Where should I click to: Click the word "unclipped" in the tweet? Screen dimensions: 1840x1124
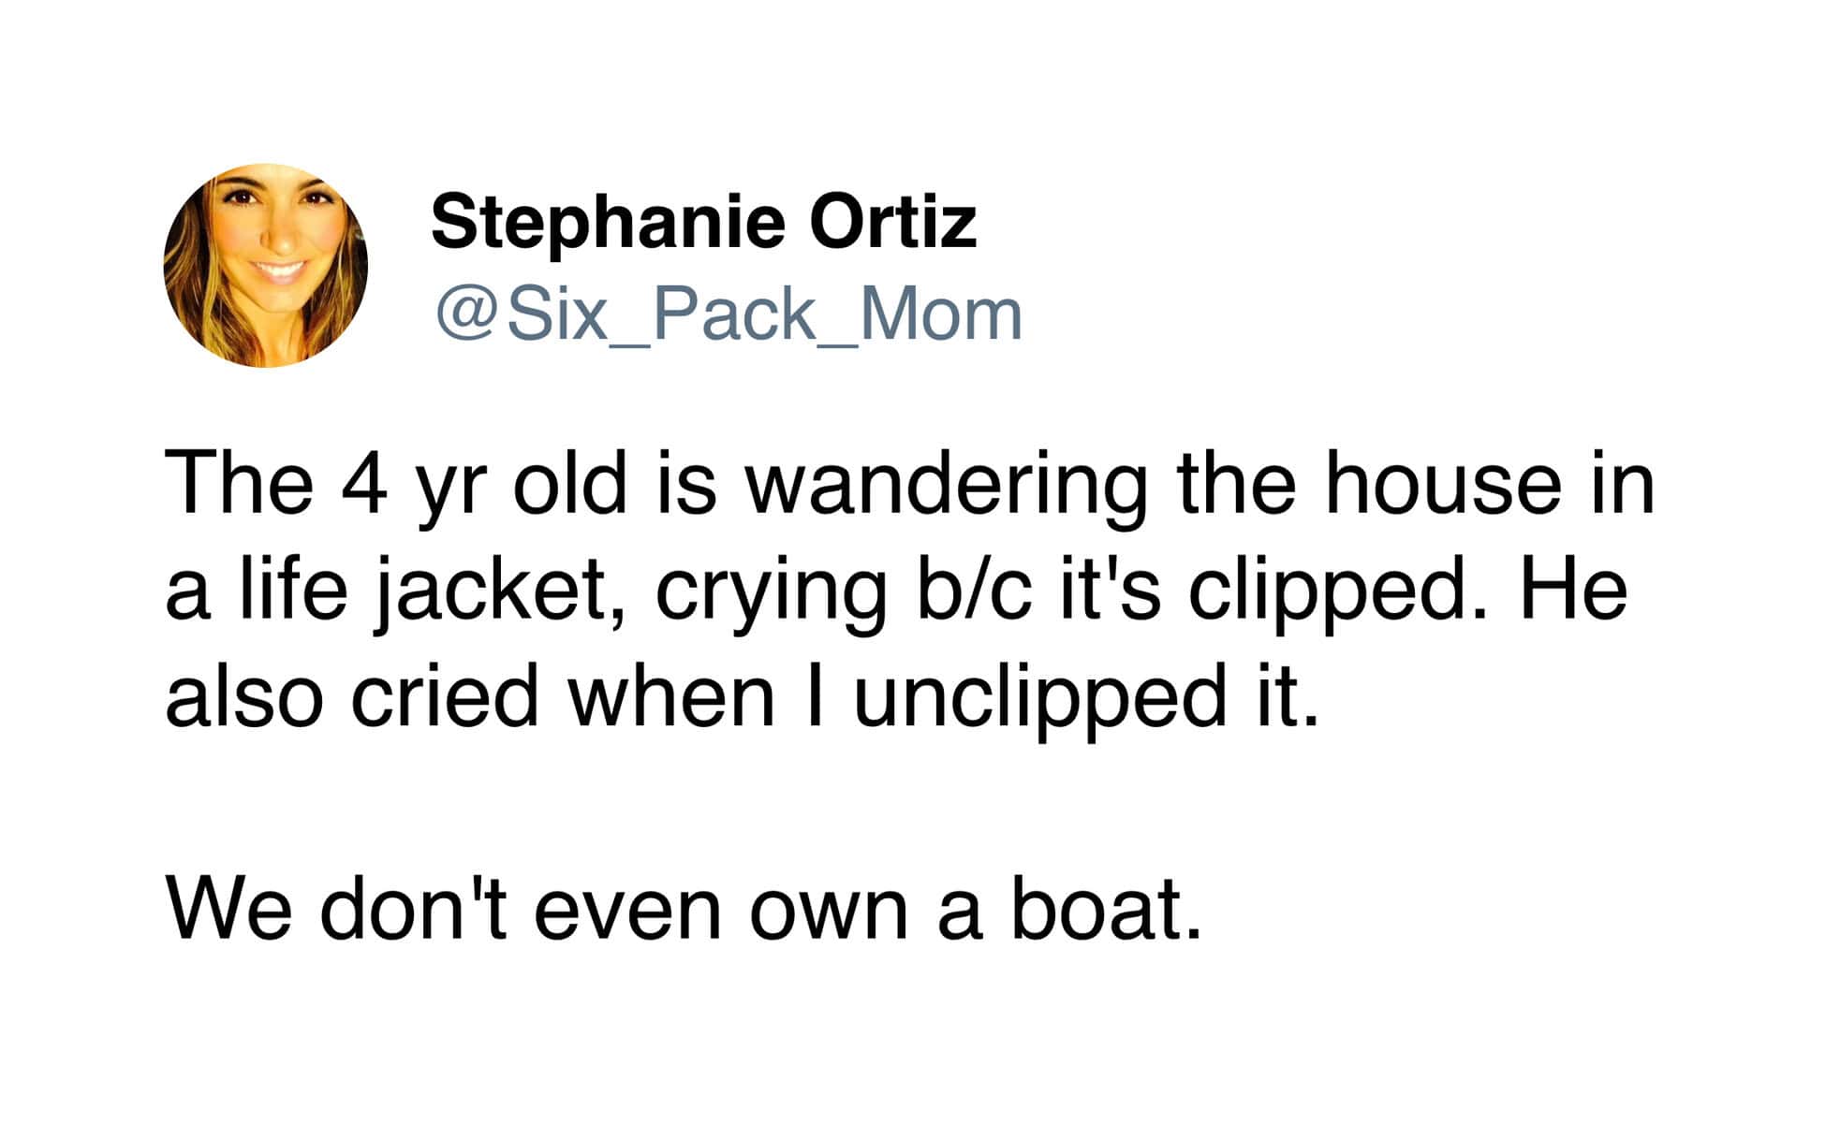coord(1039,696)
